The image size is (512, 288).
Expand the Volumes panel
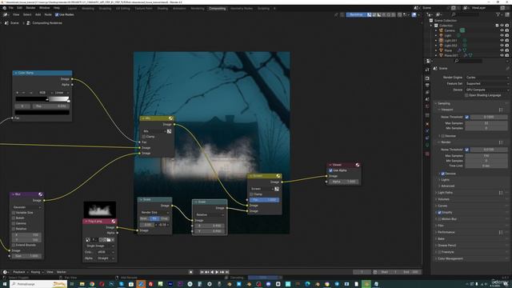pos(443,199)
